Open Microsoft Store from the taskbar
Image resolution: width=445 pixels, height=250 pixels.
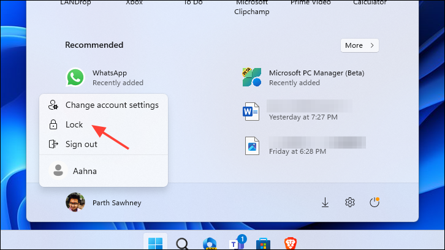pyautogui.click(x=263, y=244)
